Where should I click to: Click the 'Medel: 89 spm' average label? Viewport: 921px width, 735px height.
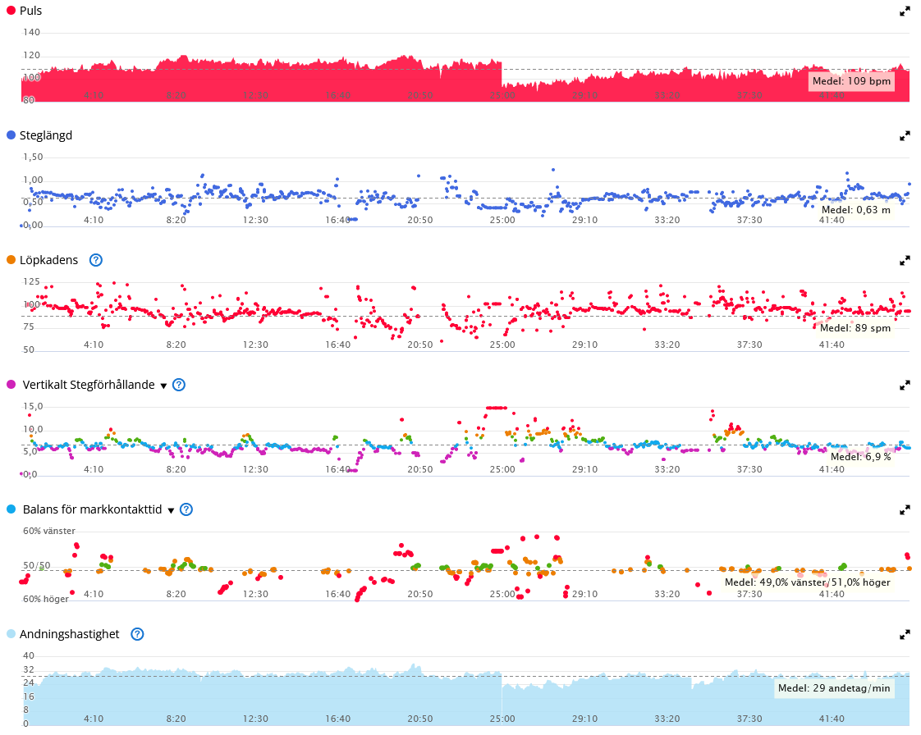pos(855,328)
